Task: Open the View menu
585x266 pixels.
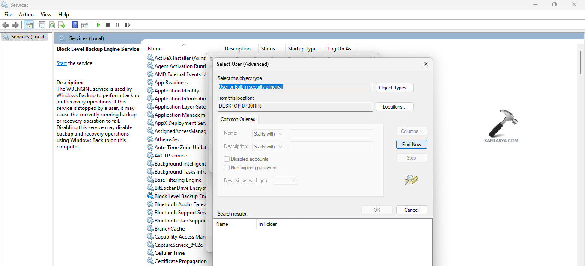Action: 46,15
